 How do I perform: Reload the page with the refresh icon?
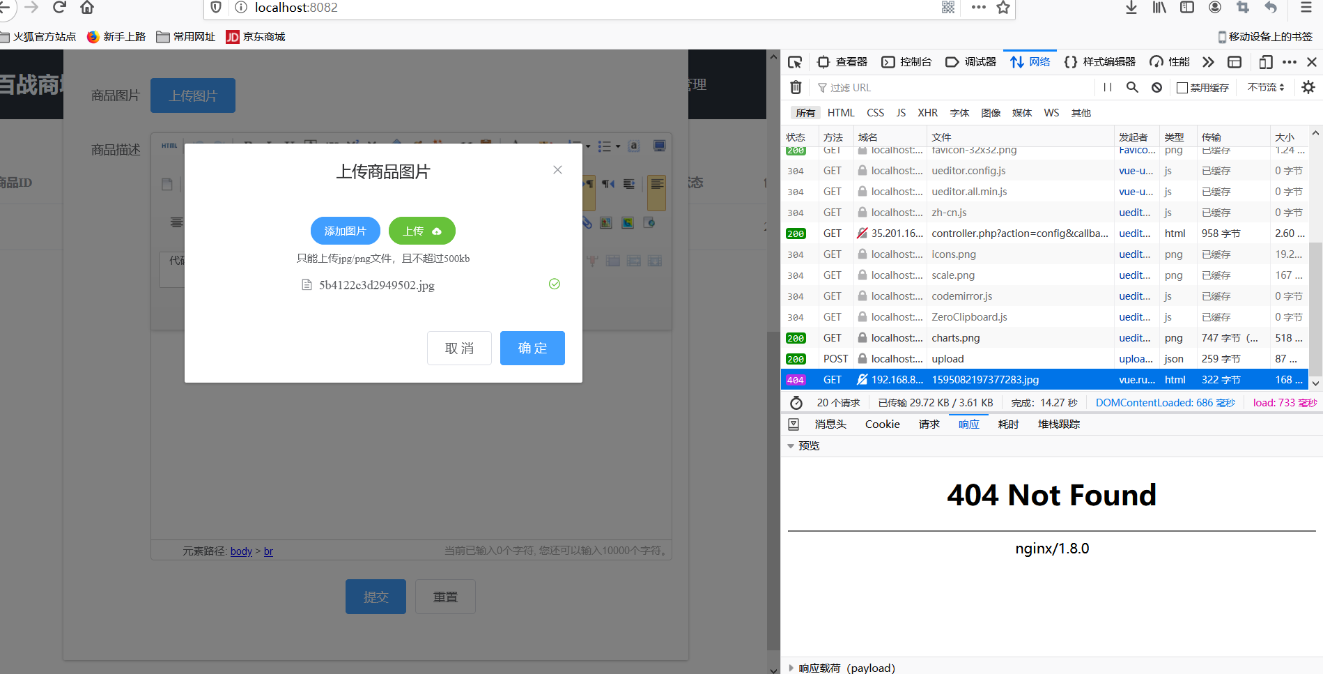click(59, 7)
